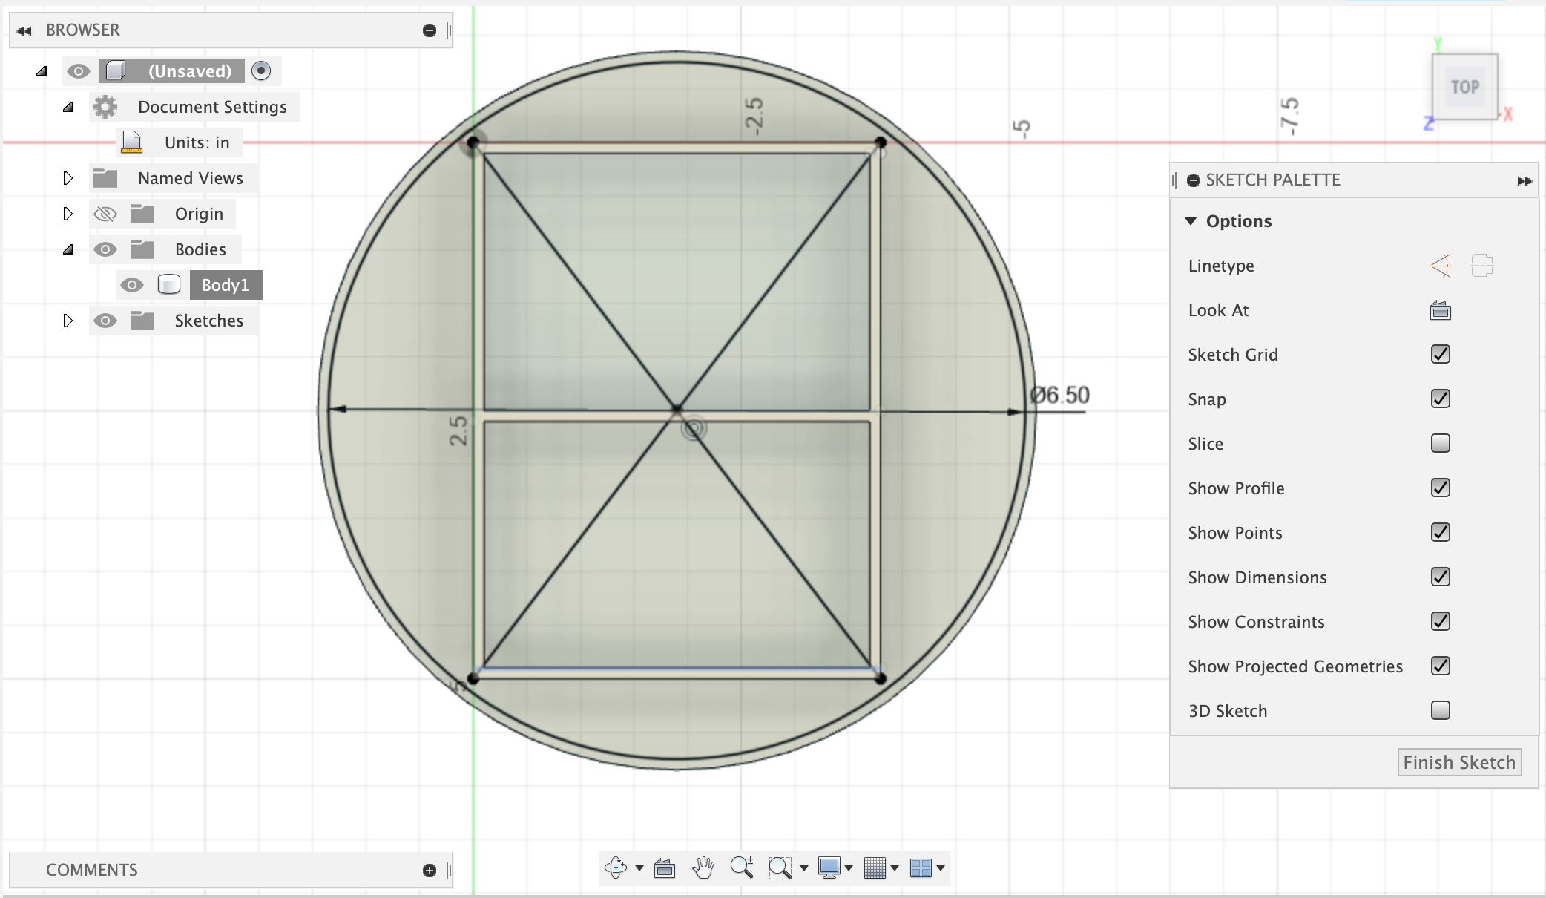Click the TOP face of the ViewCube
This screenshot has width=1546, height=898.
(1465, 87)
